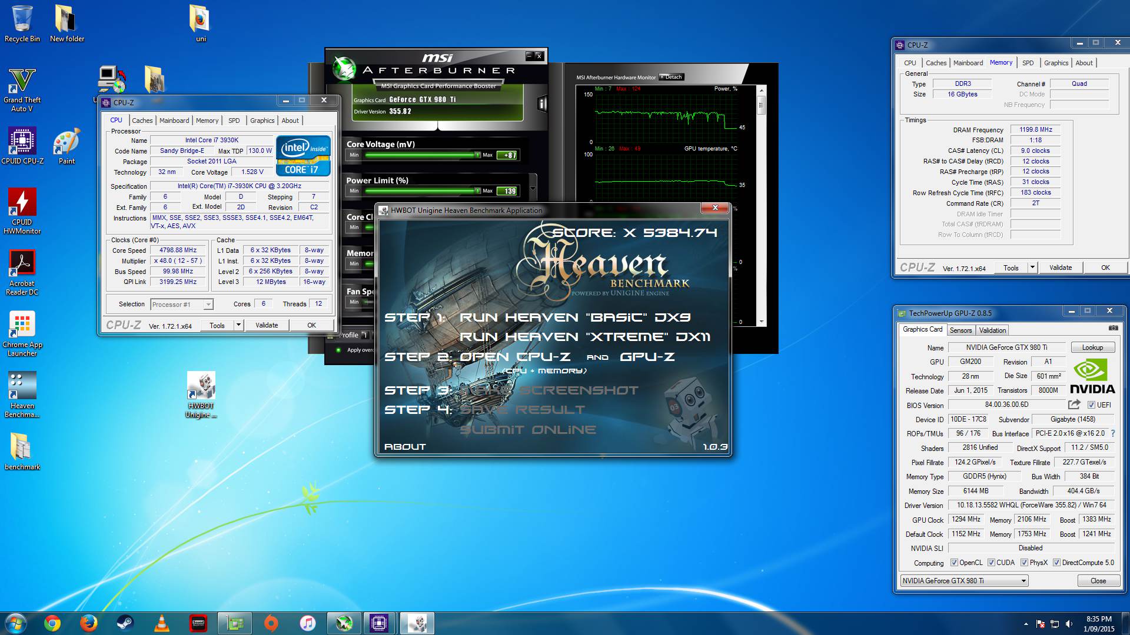Toggle DirectCompute 5.0 checkbox

point(1056,563)
